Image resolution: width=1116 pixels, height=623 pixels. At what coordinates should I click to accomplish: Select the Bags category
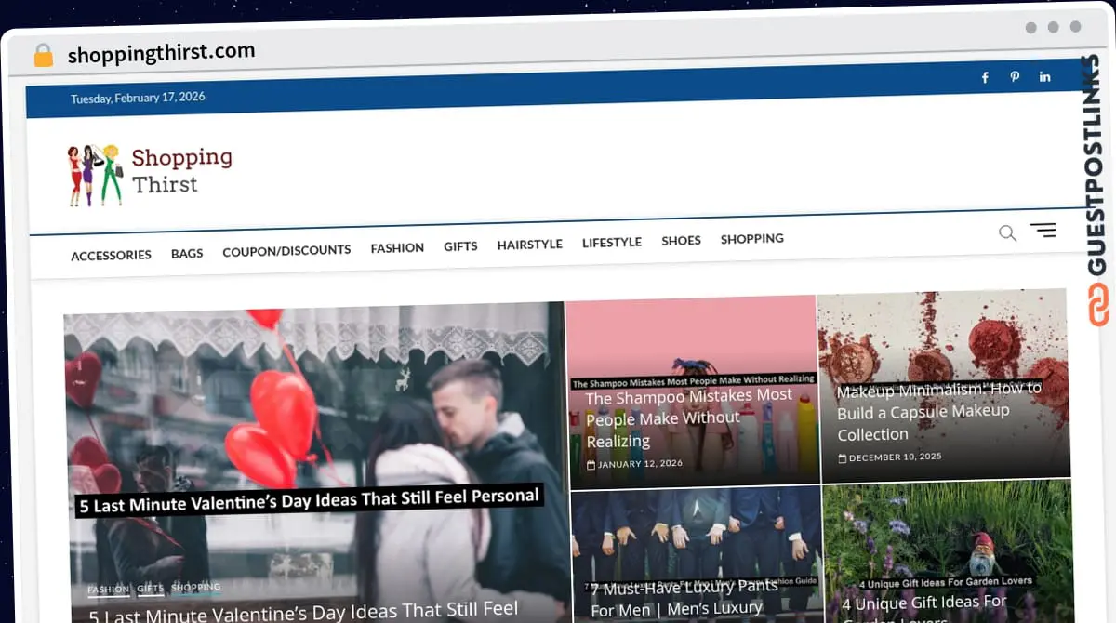tap(187, 253)
